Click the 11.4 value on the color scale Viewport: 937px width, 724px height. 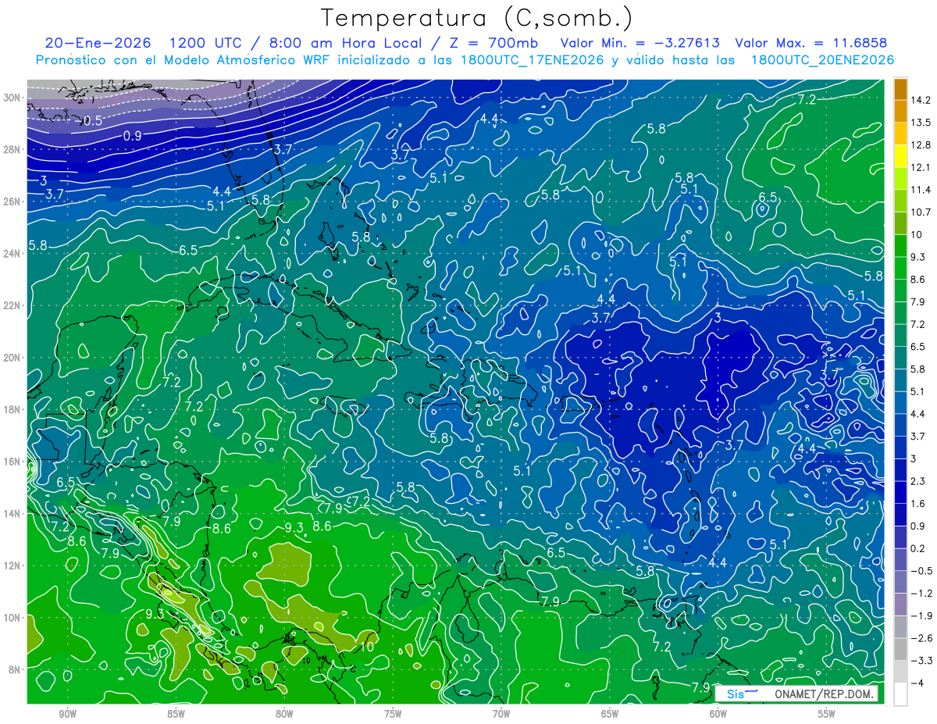[921, 190]
